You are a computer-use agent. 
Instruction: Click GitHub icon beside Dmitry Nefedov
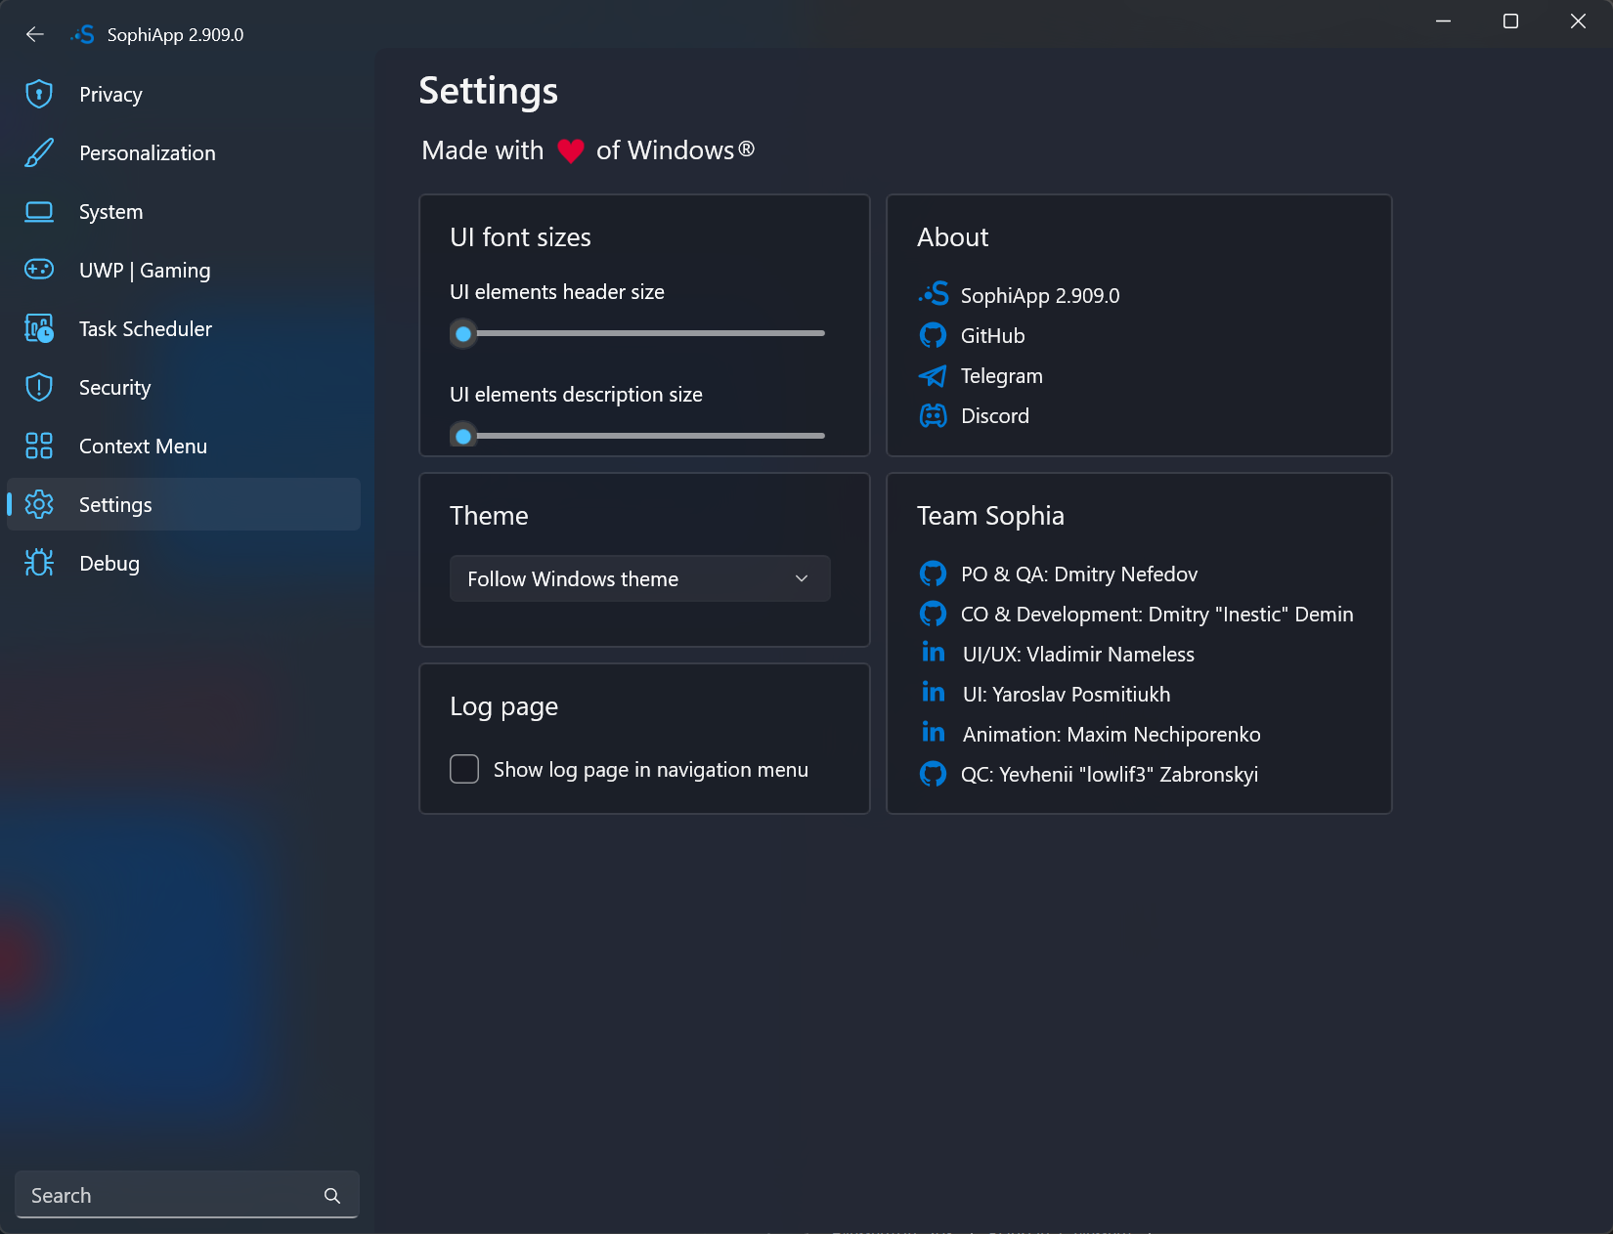pyautogui.click(x=933, y=574)
